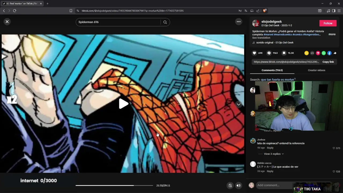Open comments via the speech bubble icon

[x=269, y=53]
